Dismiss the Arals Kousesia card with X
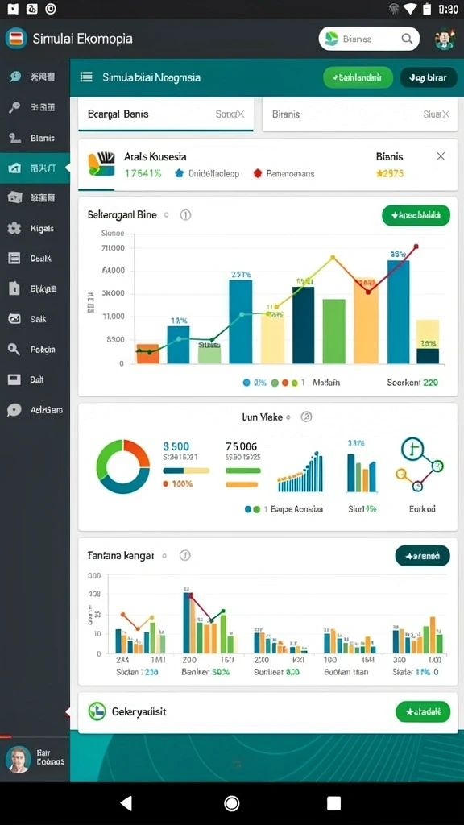Image resolution: width=464 pixels, height=825 pixels. tap(441, 156)
